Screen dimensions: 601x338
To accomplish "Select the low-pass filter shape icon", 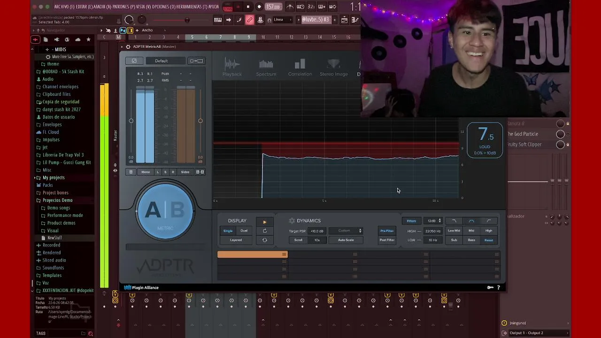I will tap(454, 221).
